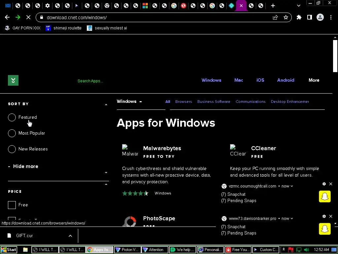The height and width of the screenshot is (254, 338).
Task: Open the Extensions puzzle icon
Action: 299,17
